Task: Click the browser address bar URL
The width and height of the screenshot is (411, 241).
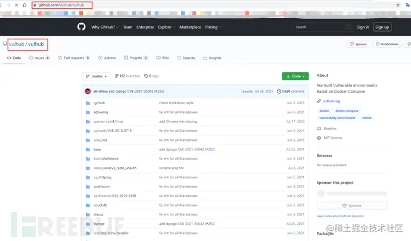Action: 61,5
